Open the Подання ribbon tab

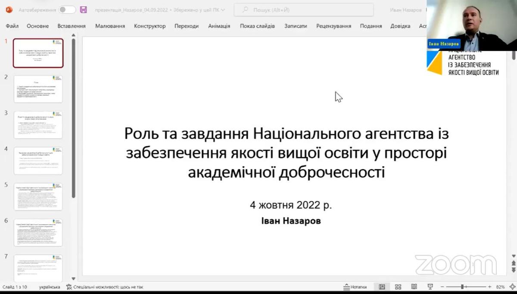click(371, 26)
